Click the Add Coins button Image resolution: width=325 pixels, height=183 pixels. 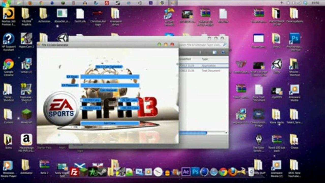click(x=110, y=123)
